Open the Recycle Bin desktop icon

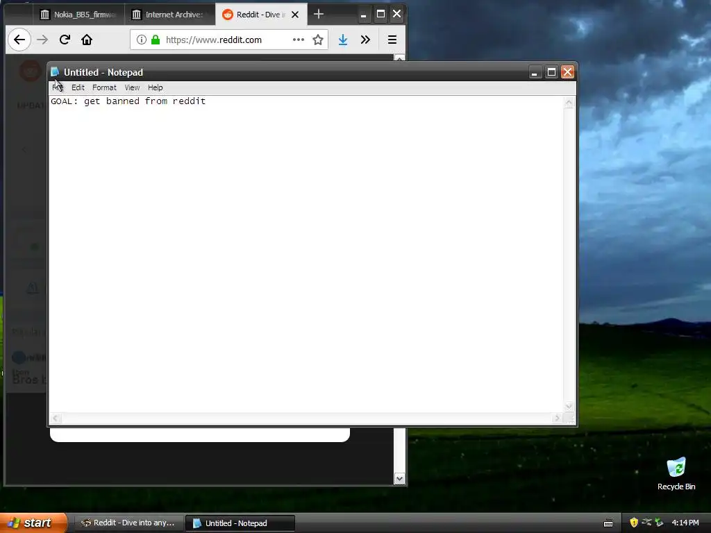[676, 474]
